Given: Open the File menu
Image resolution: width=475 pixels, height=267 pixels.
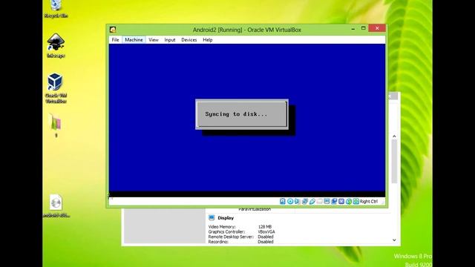Looking at the screenshot, I should (x=115, y=40).
